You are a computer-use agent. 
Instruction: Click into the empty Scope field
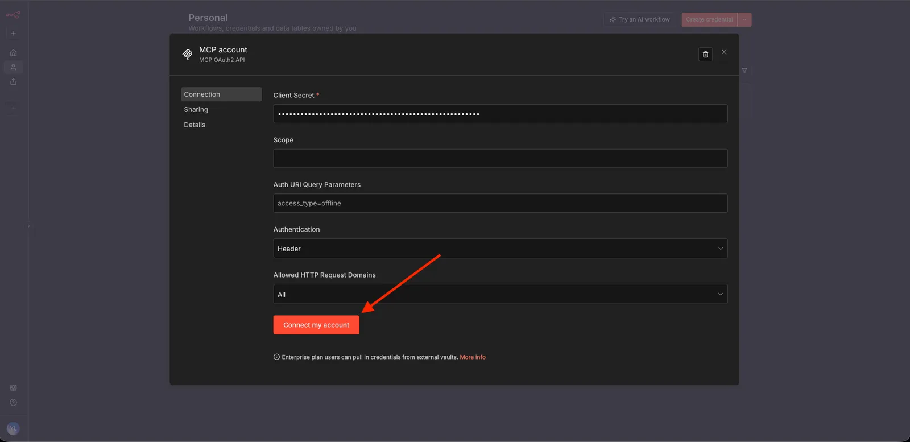(500, 159)
